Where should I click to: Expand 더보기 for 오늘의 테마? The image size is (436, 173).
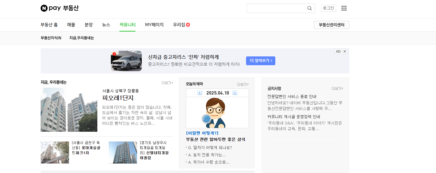coord(243,84)
